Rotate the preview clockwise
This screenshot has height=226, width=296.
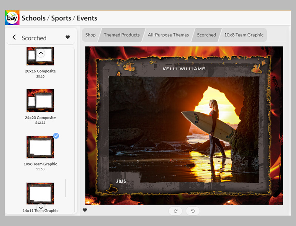coord(175,211)
